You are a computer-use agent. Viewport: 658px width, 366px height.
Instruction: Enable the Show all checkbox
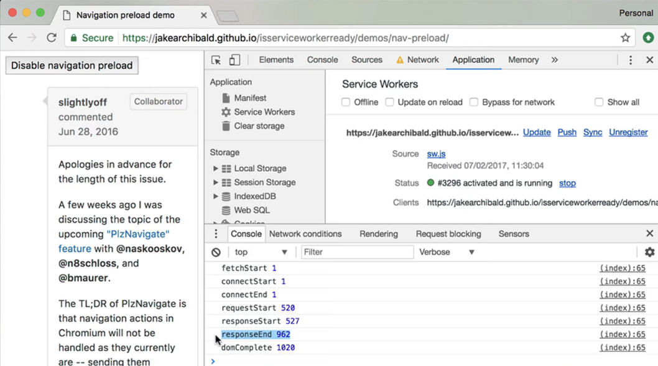[x=599, y=102]
